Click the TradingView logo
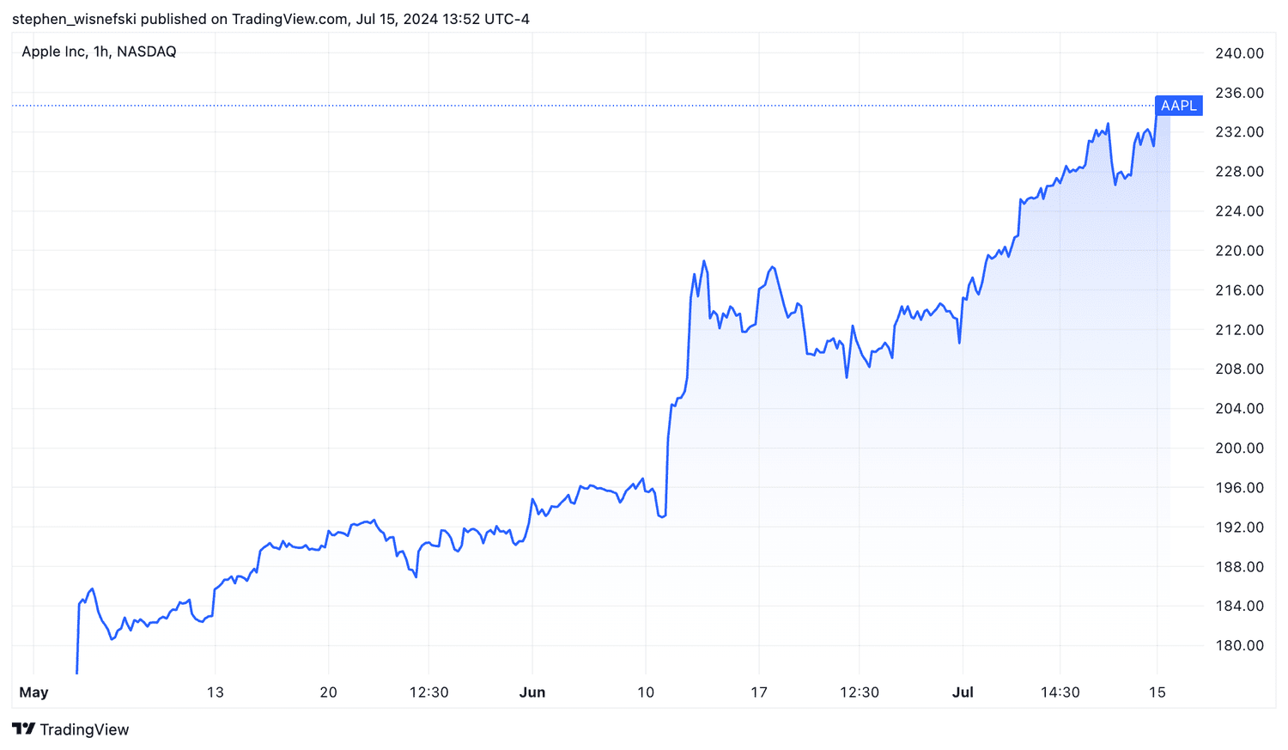The height and width of the screenshot is (750, 1288). tap(71, 729)
